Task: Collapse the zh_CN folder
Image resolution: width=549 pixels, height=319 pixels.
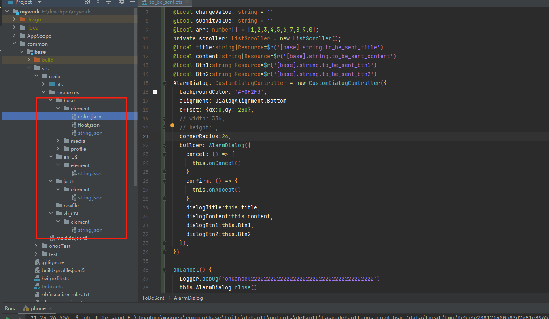Action: point(51,213)
